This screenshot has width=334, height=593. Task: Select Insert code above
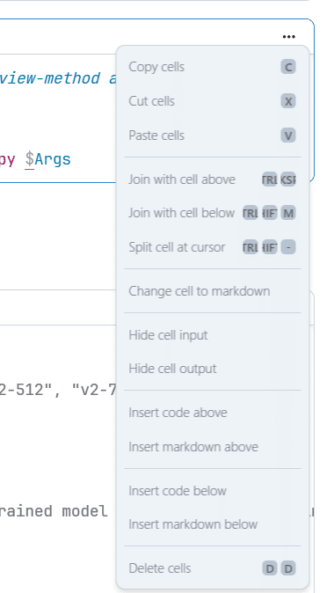coord(213,413)
